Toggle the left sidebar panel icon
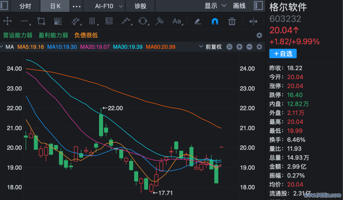The image size is (343, 200). pyautogui.click(x=4, y=6)
